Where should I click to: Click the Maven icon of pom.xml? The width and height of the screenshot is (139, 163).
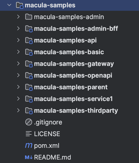point(28,145)
